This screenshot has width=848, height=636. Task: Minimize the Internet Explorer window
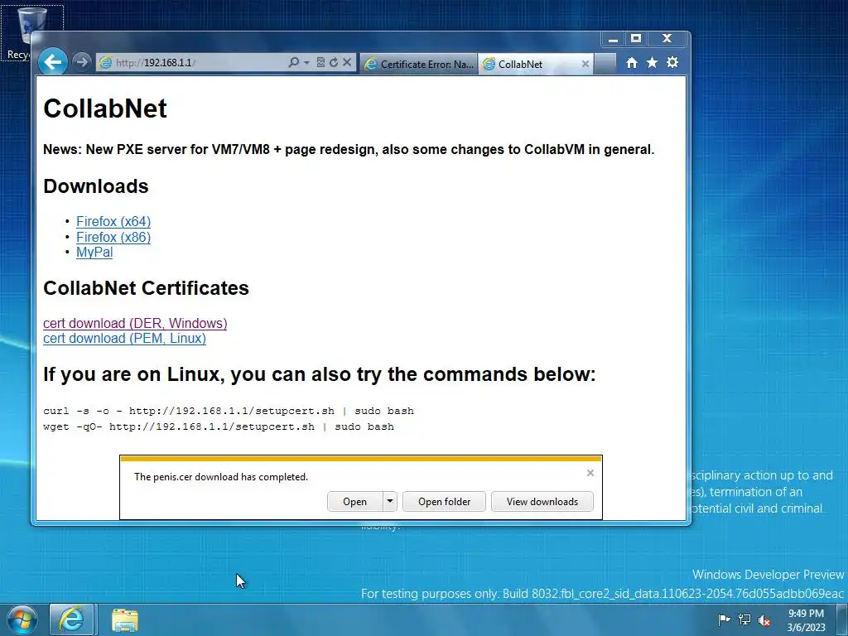coord(613,39)
